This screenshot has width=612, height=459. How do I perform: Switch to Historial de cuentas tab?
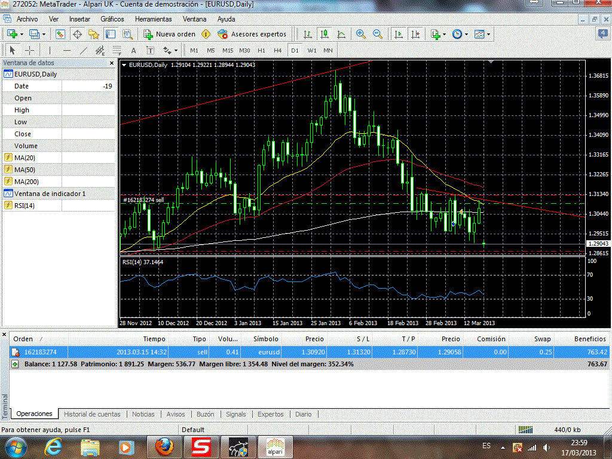tap(92, 414)
